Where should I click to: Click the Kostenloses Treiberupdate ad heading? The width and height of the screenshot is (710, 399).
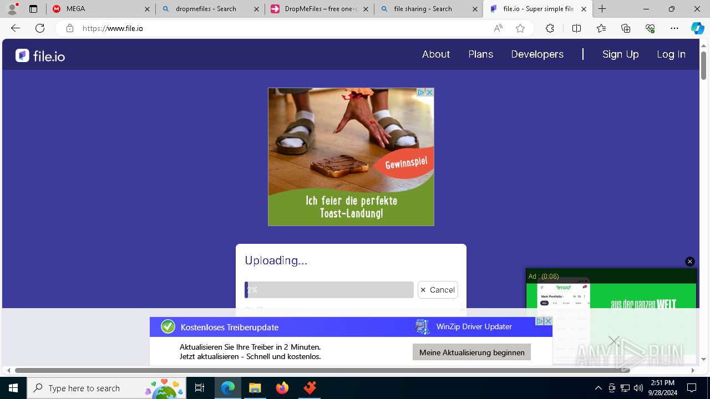230,327
